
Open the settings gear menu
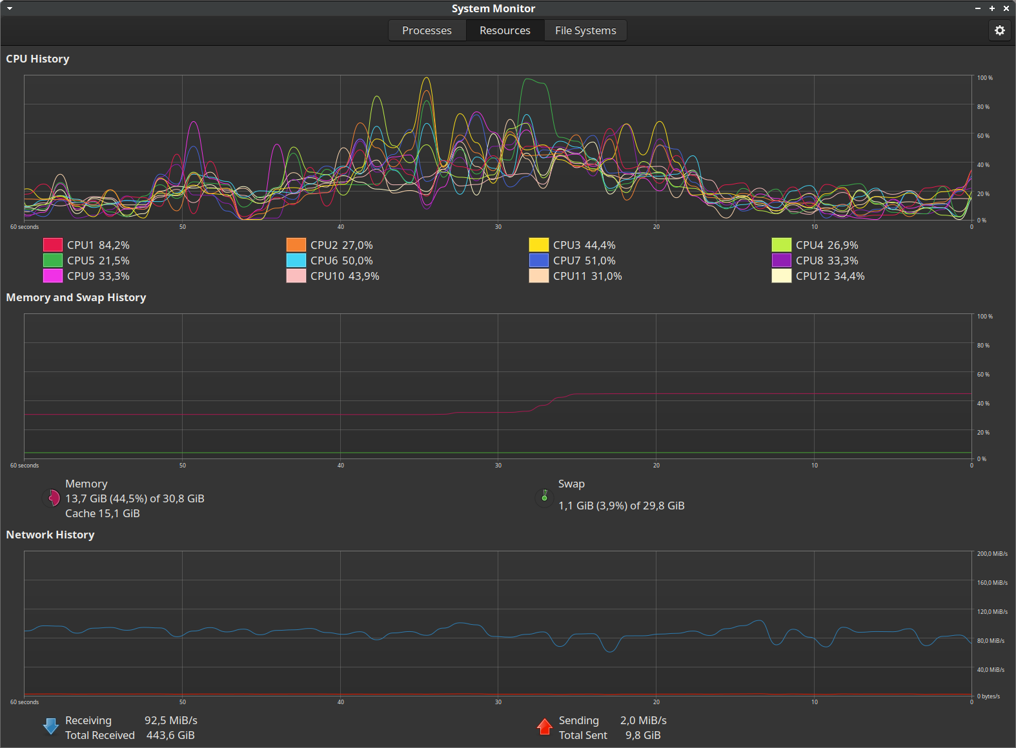click(x=999, y=30)
